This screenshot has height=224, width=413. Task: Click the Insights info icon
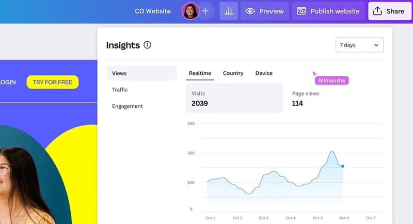pos(148,45)
